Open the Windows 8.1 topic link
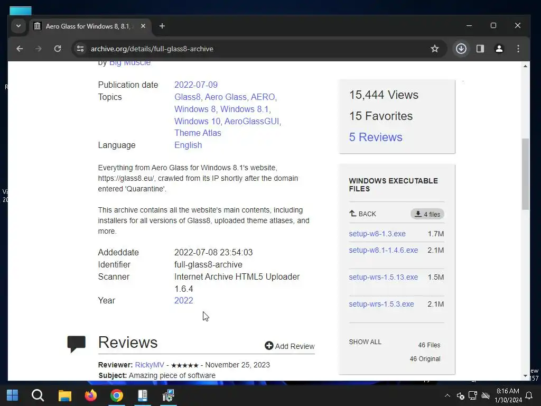 pos(244,109)
